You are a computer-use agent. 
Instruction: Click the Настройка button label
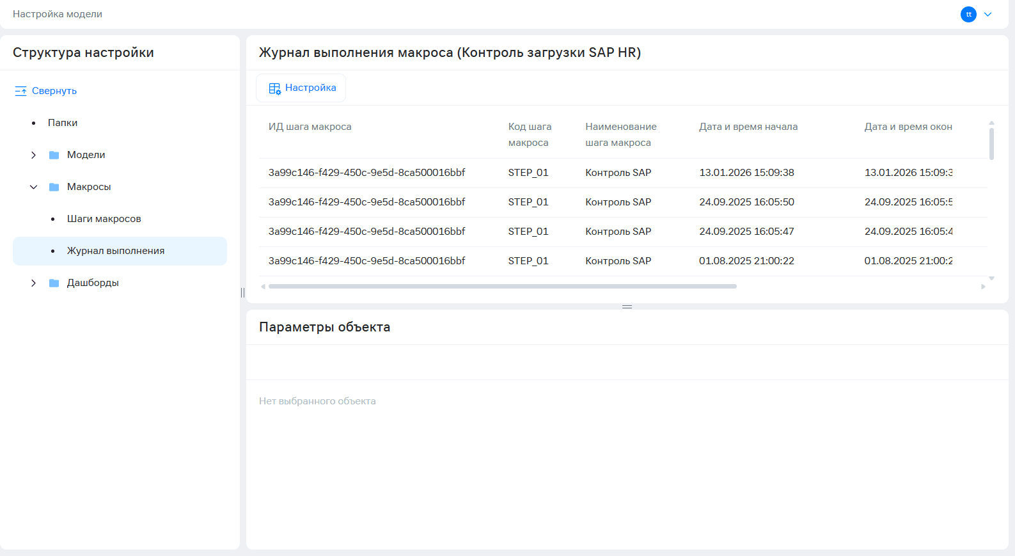(310, 88)
